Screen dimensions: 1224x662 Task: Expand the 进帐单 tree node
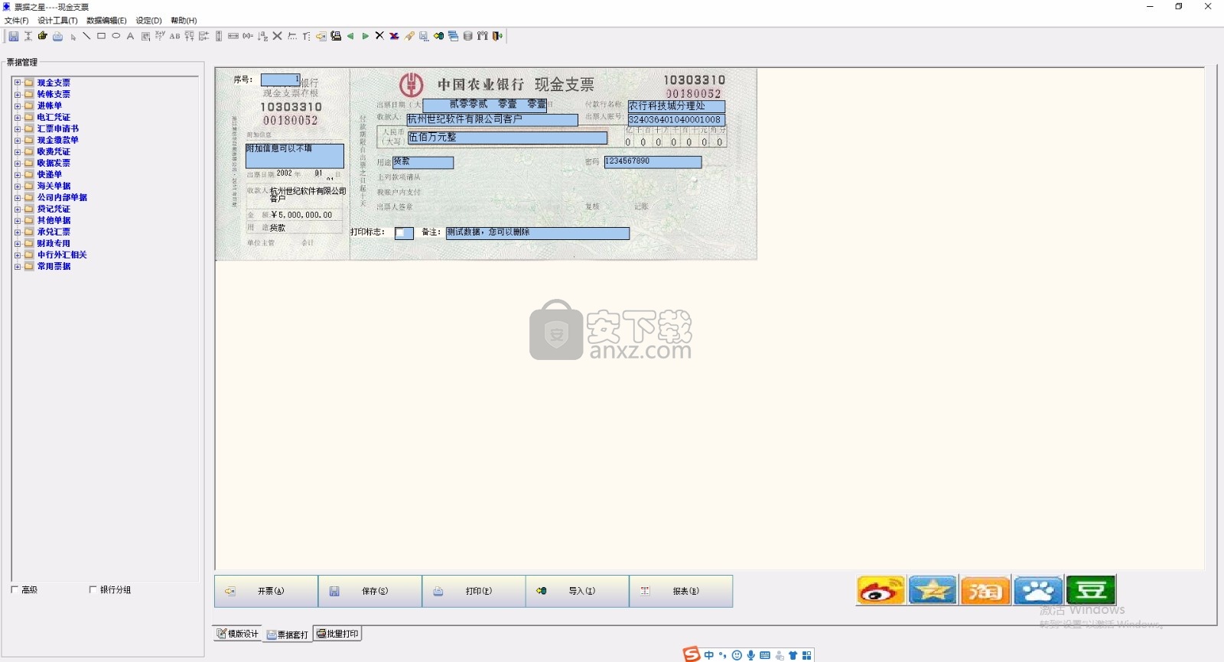tap(18, 105)
